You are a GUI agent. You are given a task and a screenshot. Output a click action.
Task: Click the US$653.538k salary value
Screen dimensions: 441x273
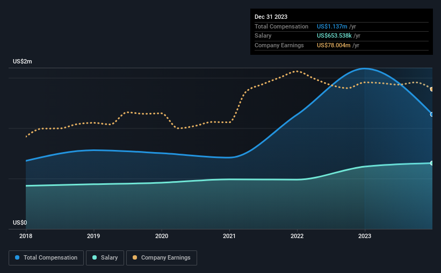[x=334, y=36]
